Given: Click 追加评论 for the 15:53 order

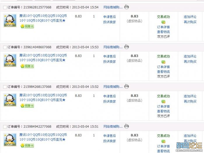Looking at the screenshot, I should (190, 56).
